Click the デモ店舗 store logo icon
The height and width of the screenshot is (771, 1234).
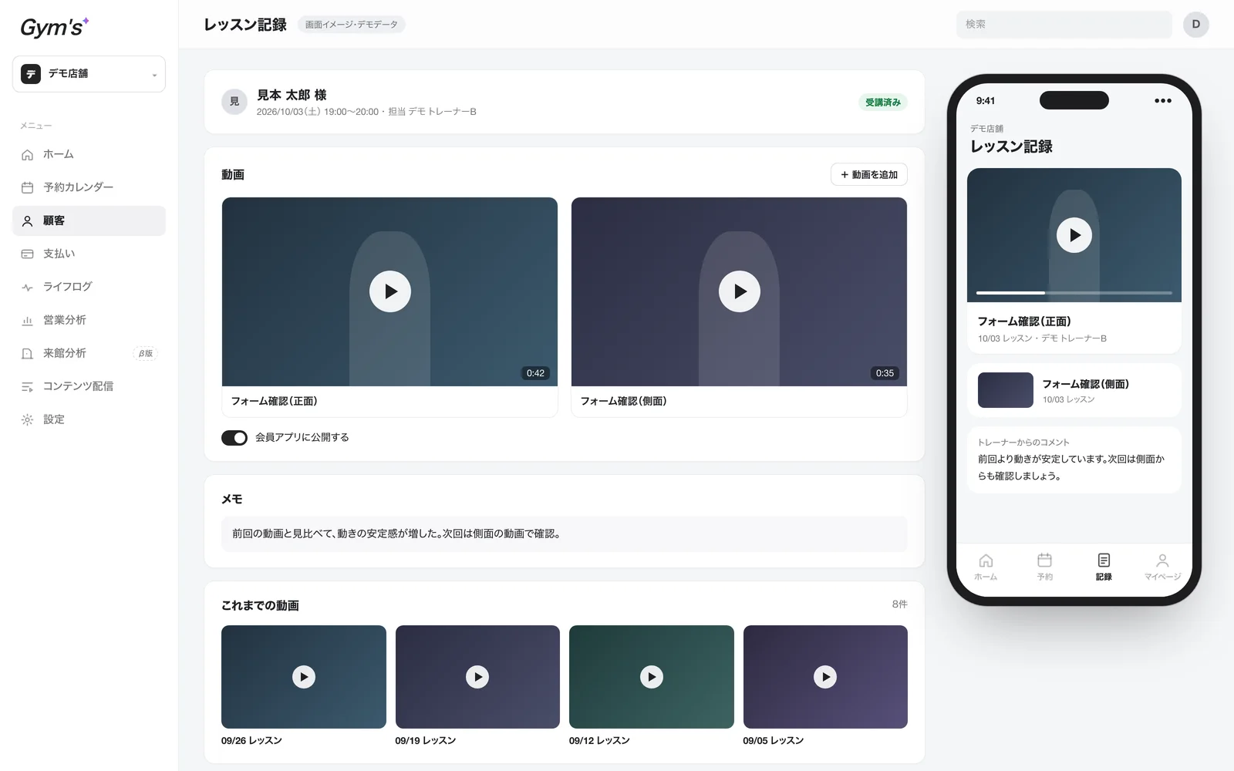[31, 74]
